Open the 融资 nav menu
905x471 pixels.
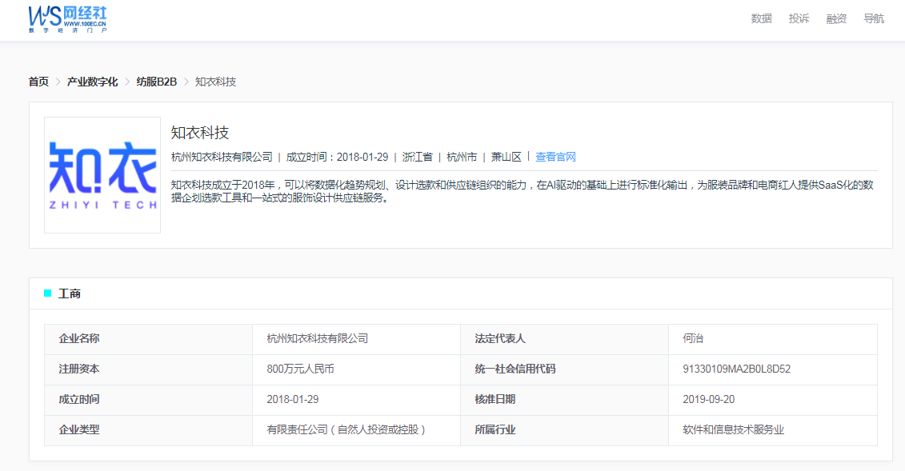[x=836, y=18]
